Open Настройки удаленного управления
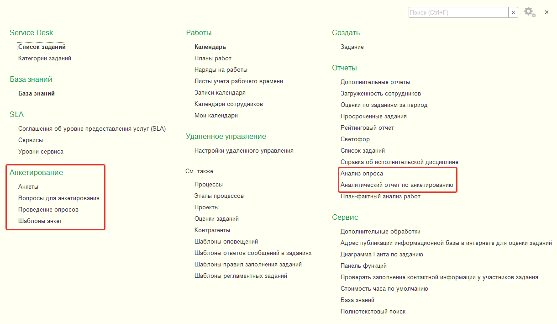This screenshot has width=557, height=324. pos(244,150)
